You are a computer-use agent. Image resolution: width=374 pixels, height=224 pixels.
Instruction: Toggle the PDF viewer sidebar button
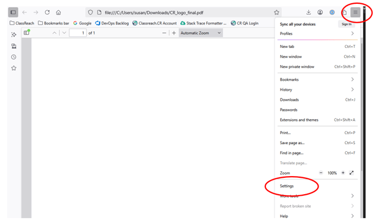click(27, 33)
